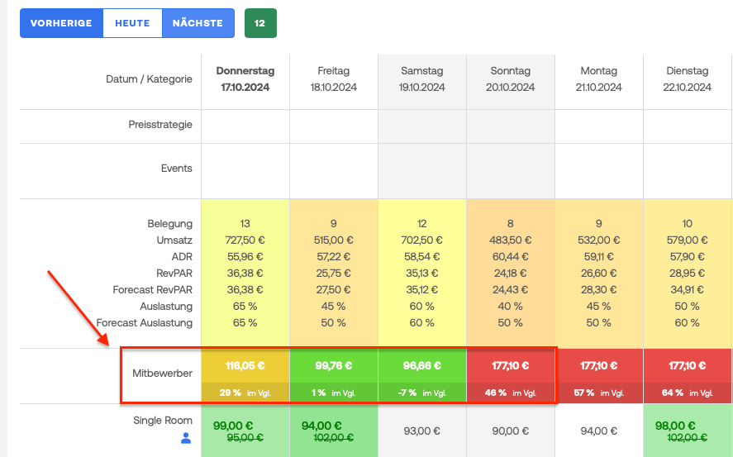733x457 pixels.
Task: Select the Freitag 18.10.2024 column header
Action: point(334,79)
